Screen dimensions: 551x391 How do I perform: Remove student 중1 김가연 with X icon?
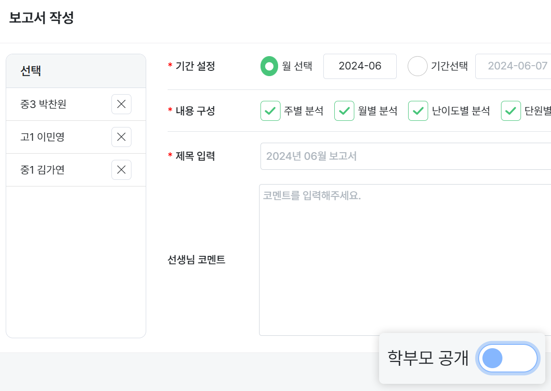121,170
